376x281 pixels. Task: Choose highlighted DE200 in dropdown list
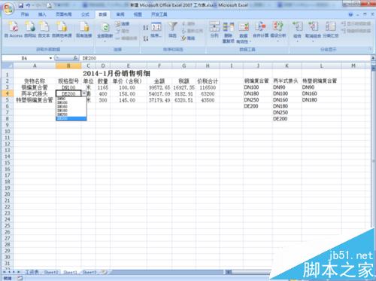click(71, 118)
